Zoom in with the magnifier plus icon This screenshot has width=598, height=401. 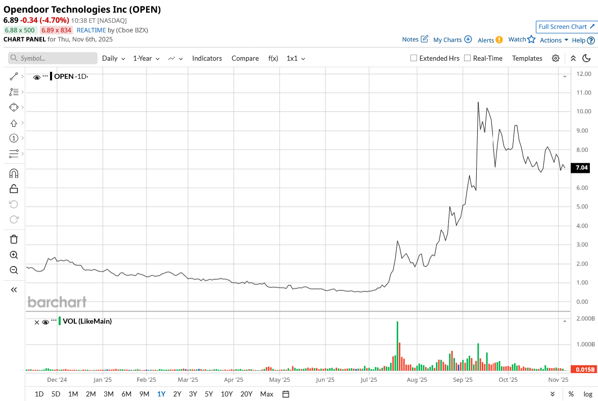(x=14, y=255)
